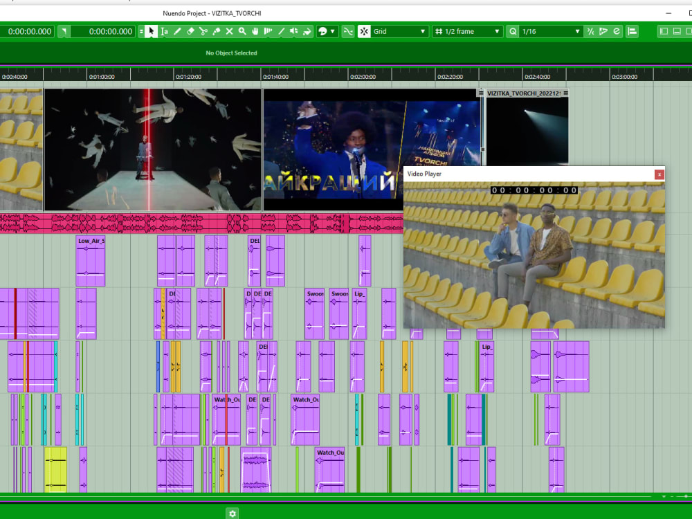Open the color palette dropdown arrow
The width and height of the screenshot is (692, 519).
[333, 31]
